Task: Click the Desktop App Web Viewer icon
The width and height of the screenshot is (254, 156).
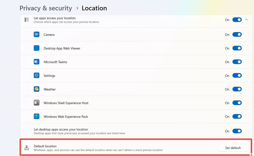Action: 36,48
